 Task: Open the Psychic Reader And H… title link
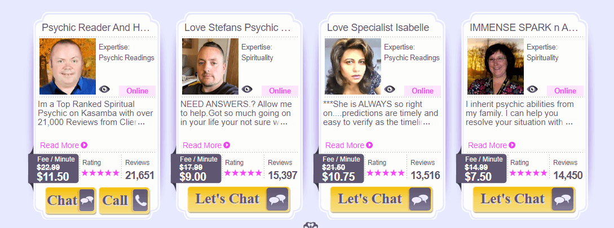(x=96, y=28)
